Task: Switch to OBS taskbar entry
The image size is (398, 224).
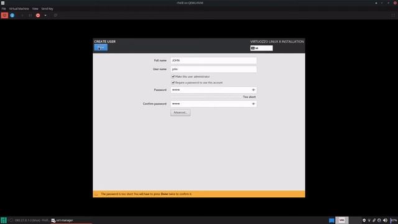Action: [x=29, y=220]
